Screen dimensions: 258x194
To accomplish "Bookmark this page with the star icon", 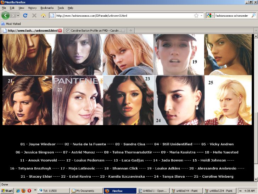I will 196,16.
